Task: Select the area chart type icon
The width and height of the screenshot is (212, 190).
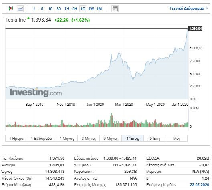Action: coord(20,9)
